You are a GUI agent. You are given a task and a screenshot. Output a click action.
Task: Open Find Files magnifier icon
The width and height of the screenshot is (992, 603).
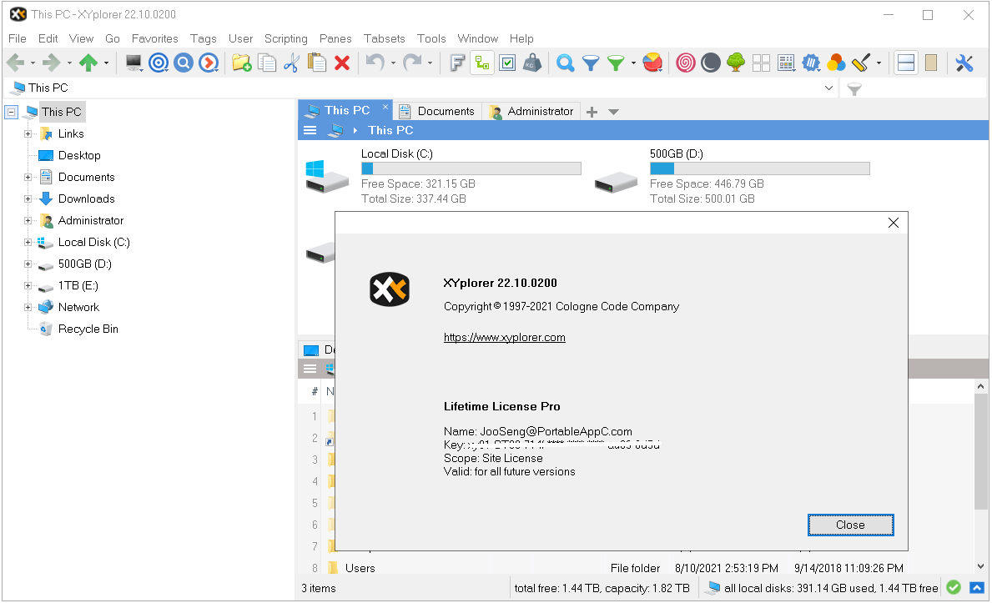(x=565, y=63)
